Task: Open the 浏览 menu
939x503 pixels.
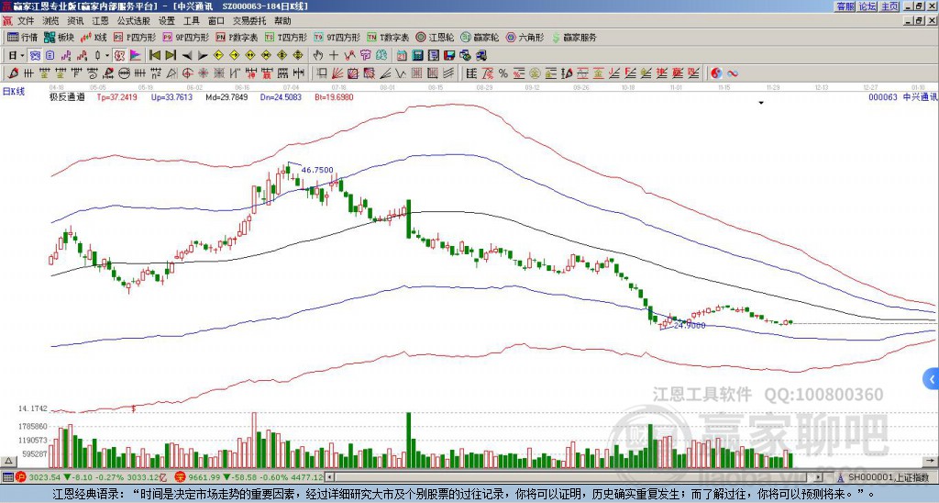Action: point(51,21)
